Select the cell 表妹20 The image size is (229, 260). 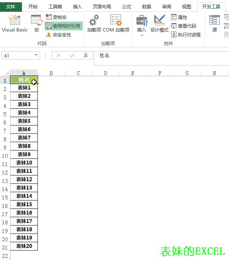(x=24, y=246)
